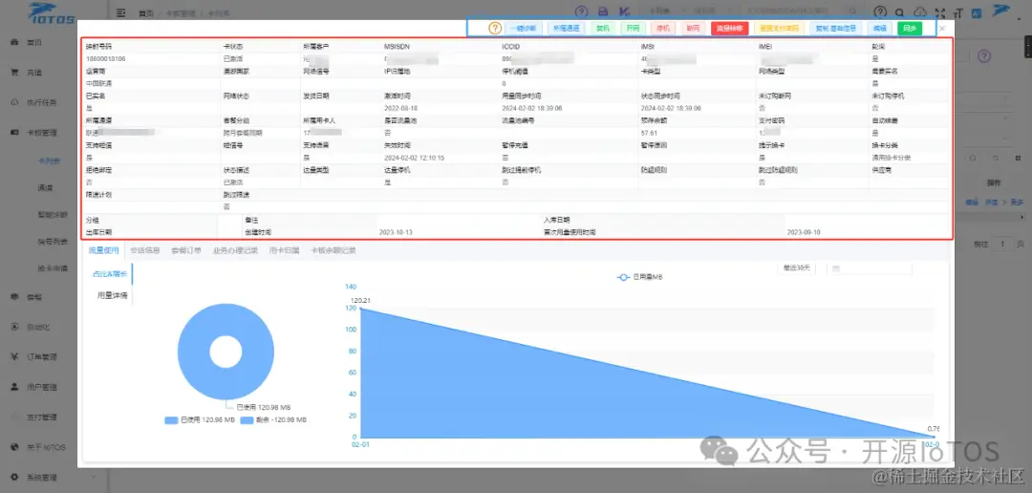Open 首页 in the background sidebar

coord(34,42)
